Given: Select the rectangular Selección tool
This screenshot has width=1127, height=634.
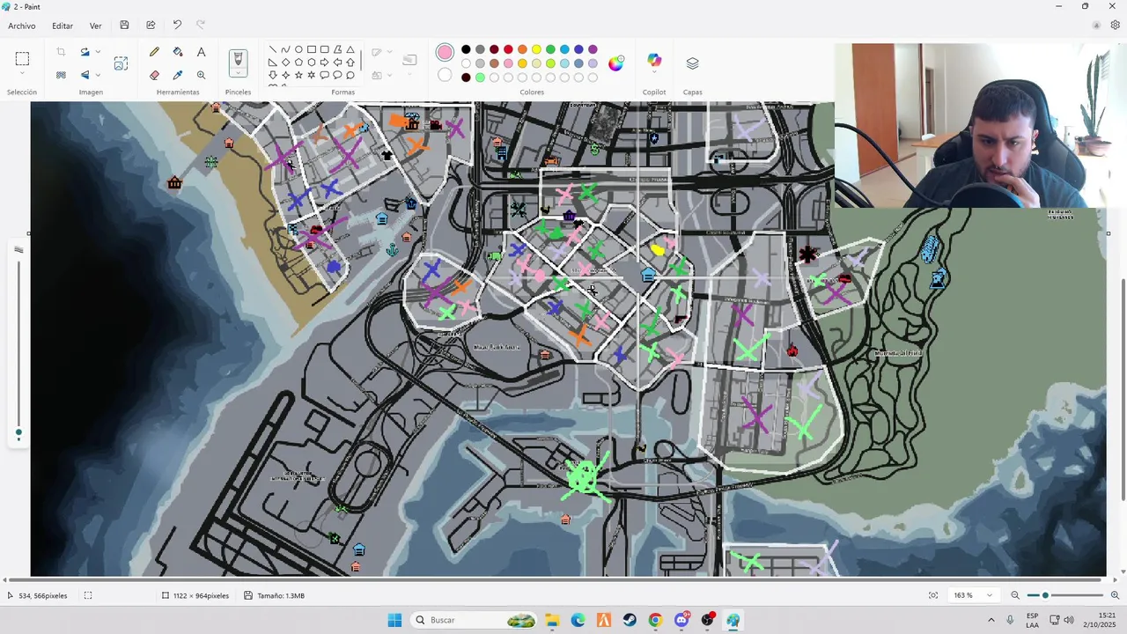Looking at the screenshot, I should click(x=22, y=59).
